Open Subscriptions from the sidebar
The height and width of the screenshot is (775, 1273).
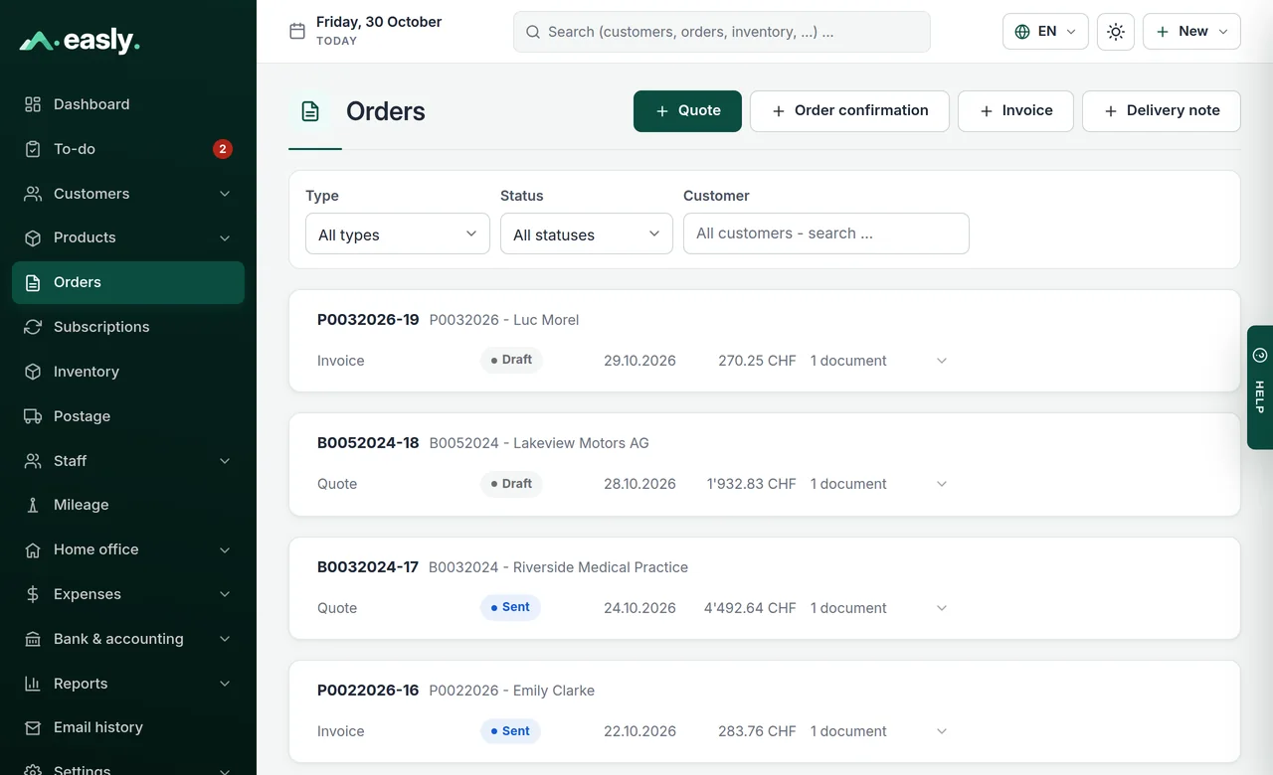[128, 327]
